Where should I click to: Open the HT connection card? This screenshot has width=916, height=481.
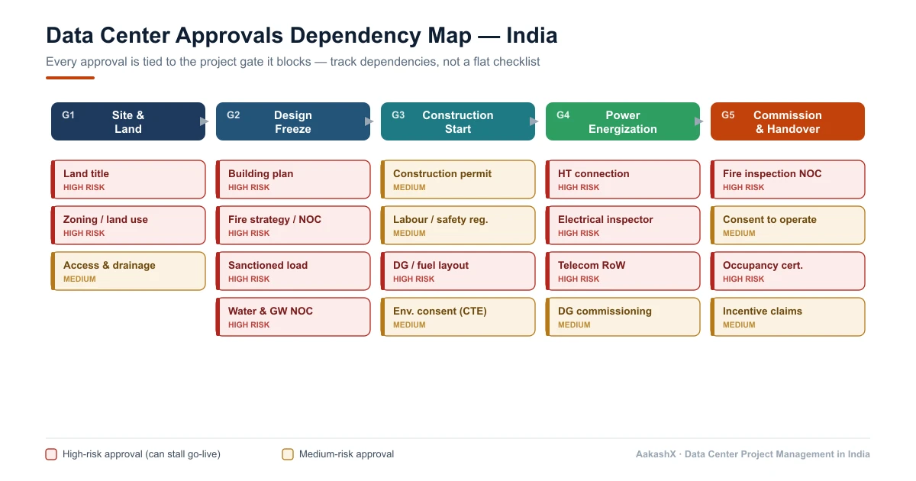[623, 179]
